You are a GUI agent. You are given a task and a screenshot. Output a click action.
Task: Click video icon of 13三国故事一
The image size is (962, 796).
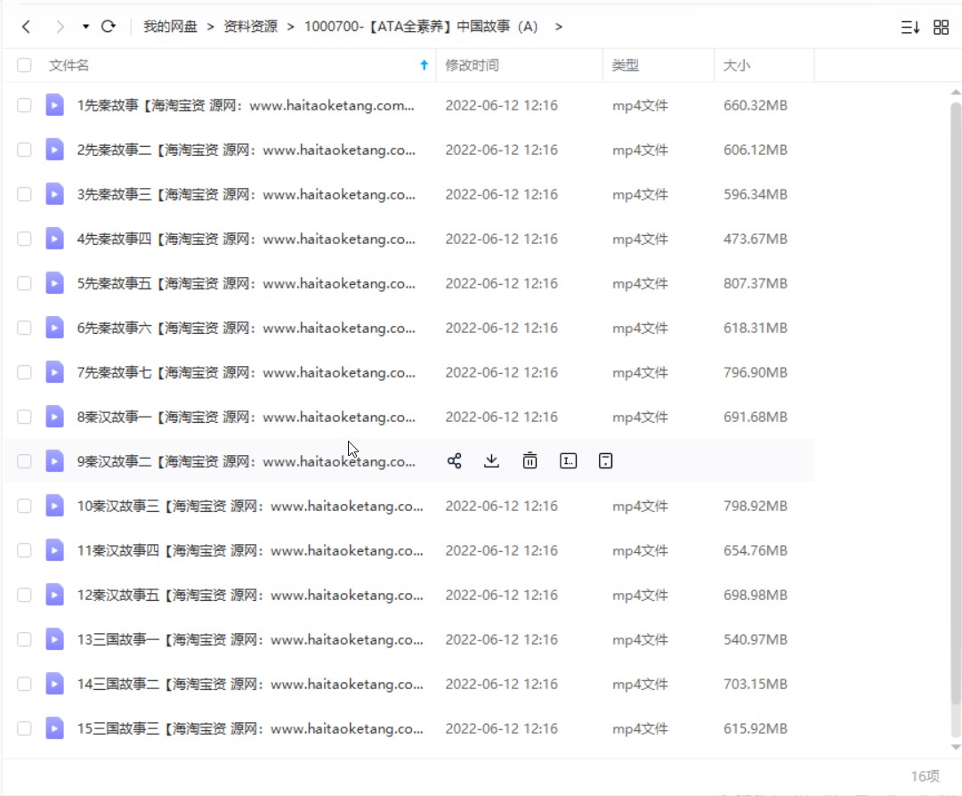[x=54, y=639]
